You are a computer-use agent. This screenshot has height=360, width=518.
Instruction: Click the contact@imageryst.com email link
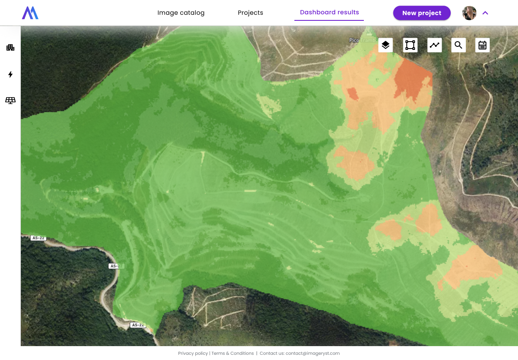[313, 353]
